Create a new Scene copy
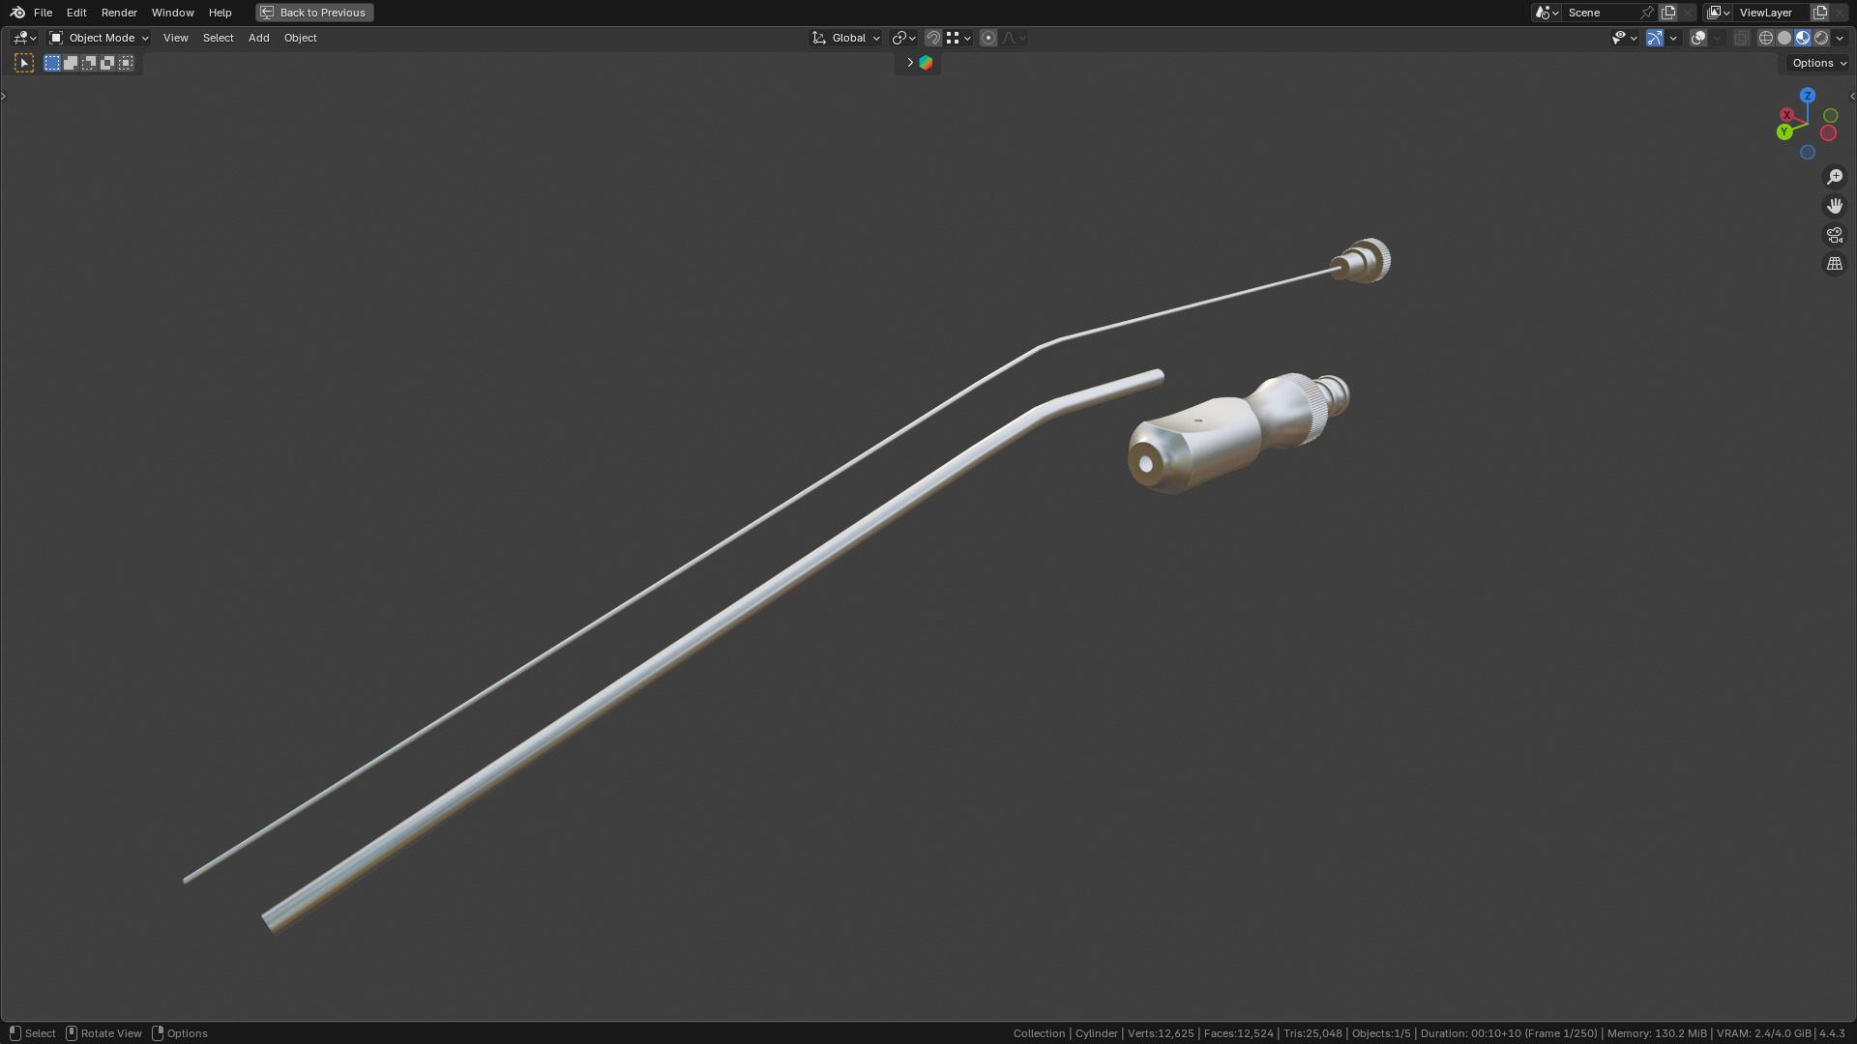 1668,13
